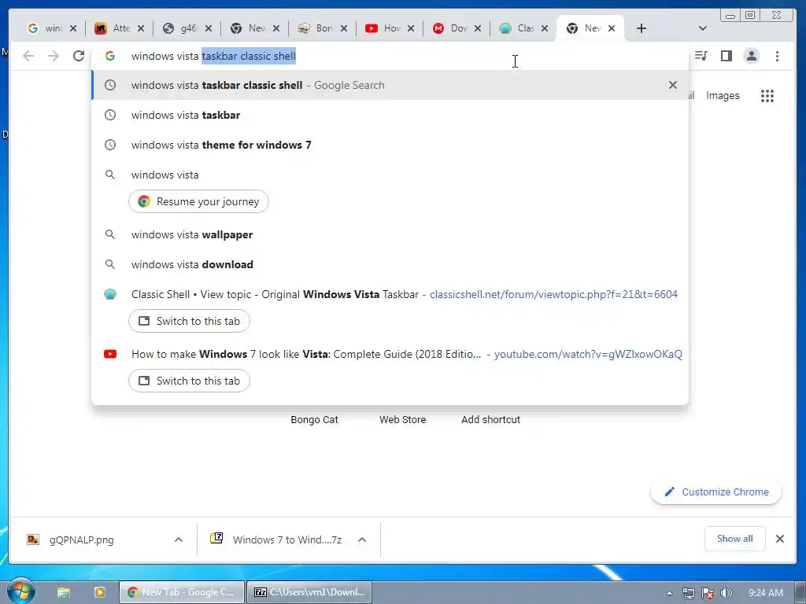The image size is (806, 604).
Task: Switch to the 'g46' tab
Action: [x=181, y=28]
